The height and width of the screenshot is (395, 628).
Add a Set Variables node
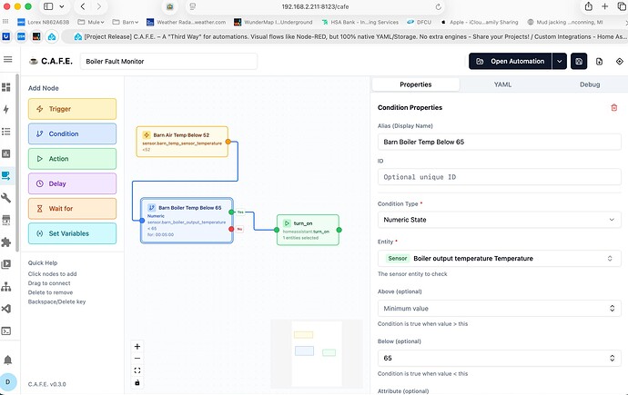72,233
